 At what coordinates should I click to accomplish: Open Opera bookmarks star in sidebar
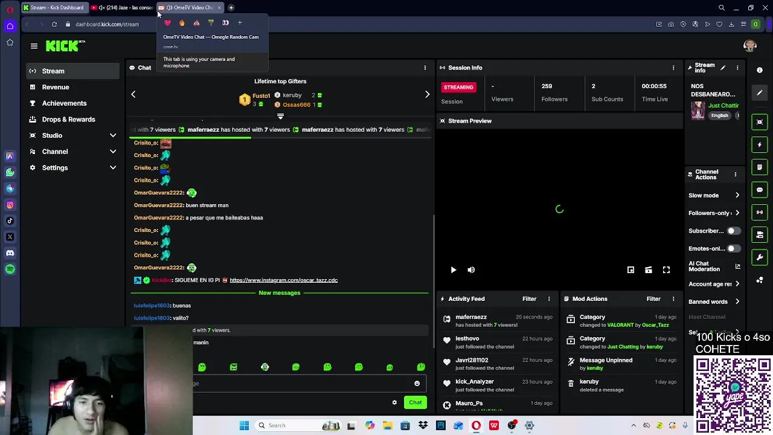[10, 42]
